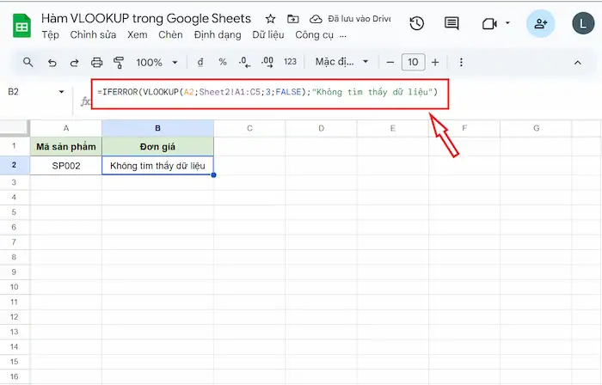This screenshot has width=602, height=385.
Task: Click the move to folder icon
Action: (294, 18)
